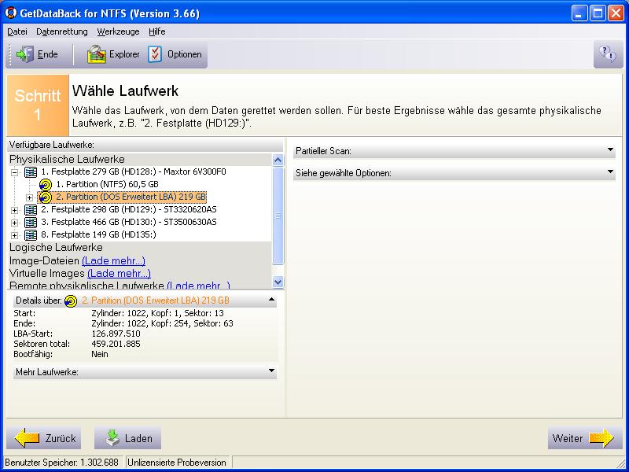Click hard disk icon of 1. Festplatte
Viewport: 629px width, 472px height.
(31, 172)
